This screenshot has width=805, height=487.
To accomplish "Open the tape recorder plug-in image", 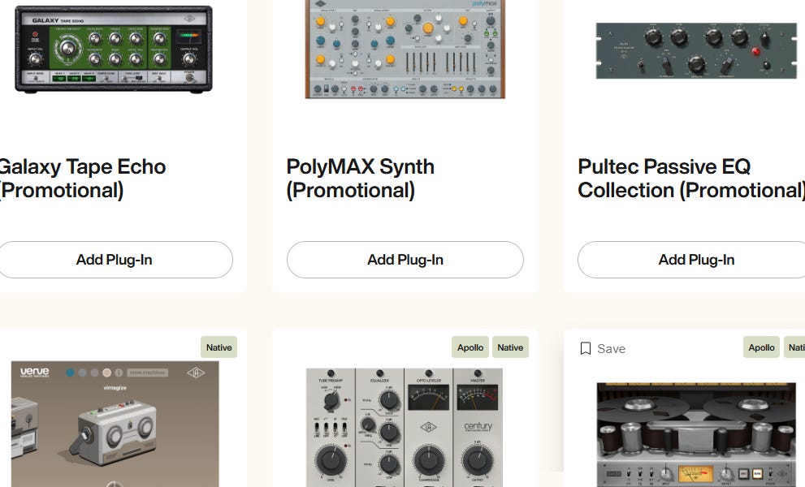I will [696, 435].
